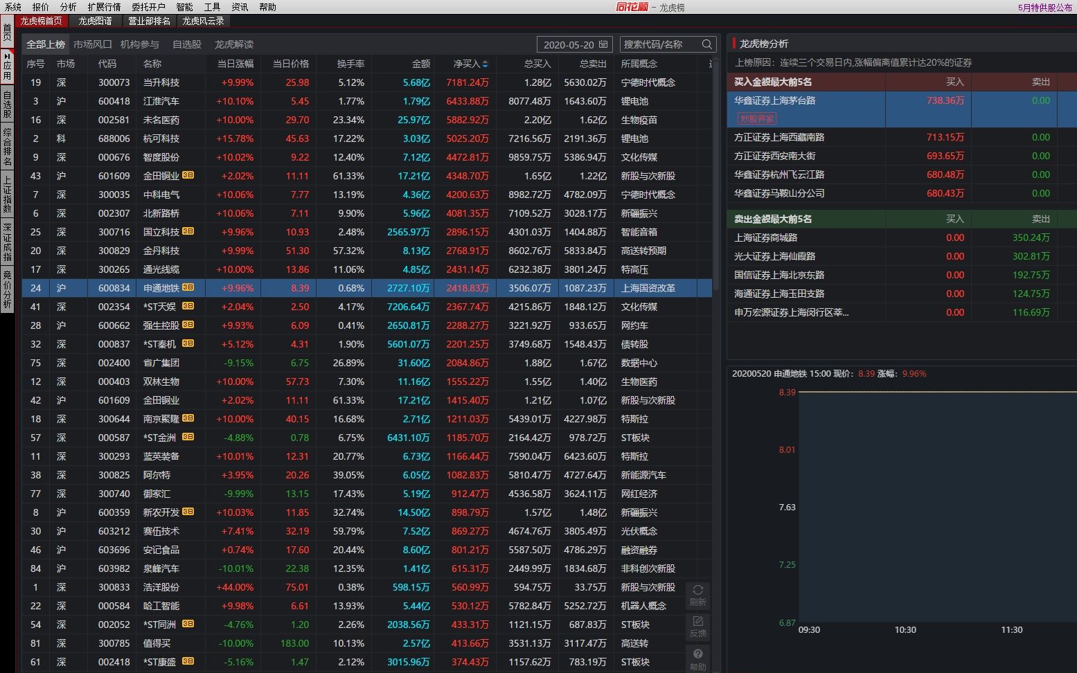Click the 融 badge beside 南京聚隆

[188, 419]
